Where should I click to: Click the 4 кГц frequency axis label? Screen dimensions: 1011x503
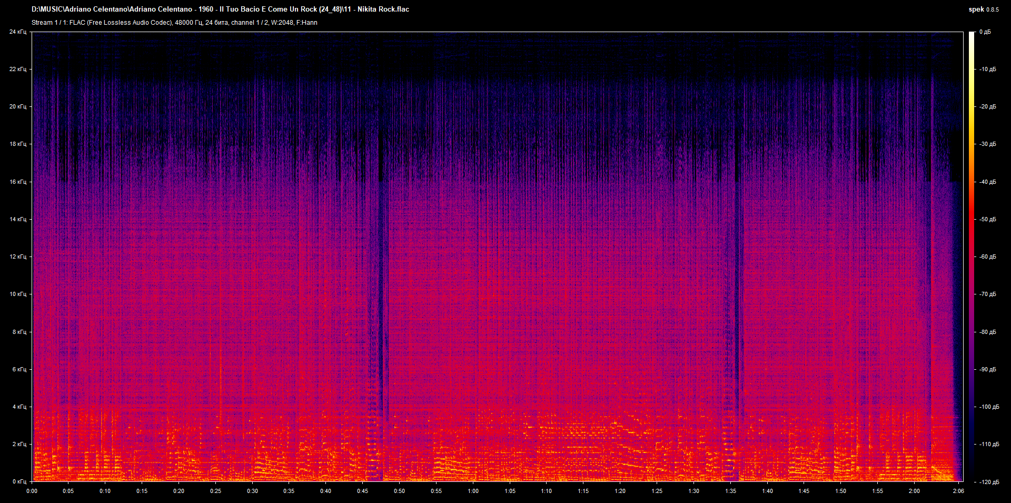coord(19,407)
